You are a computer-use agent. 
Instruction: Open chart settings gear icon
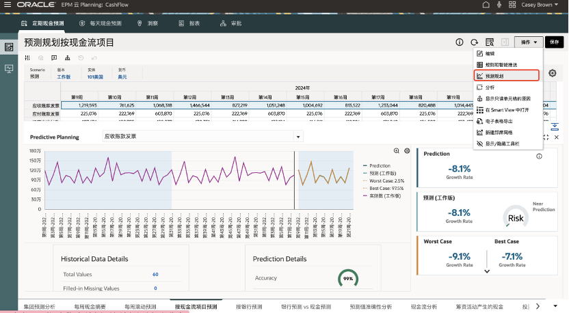click(x=406, y=150)
